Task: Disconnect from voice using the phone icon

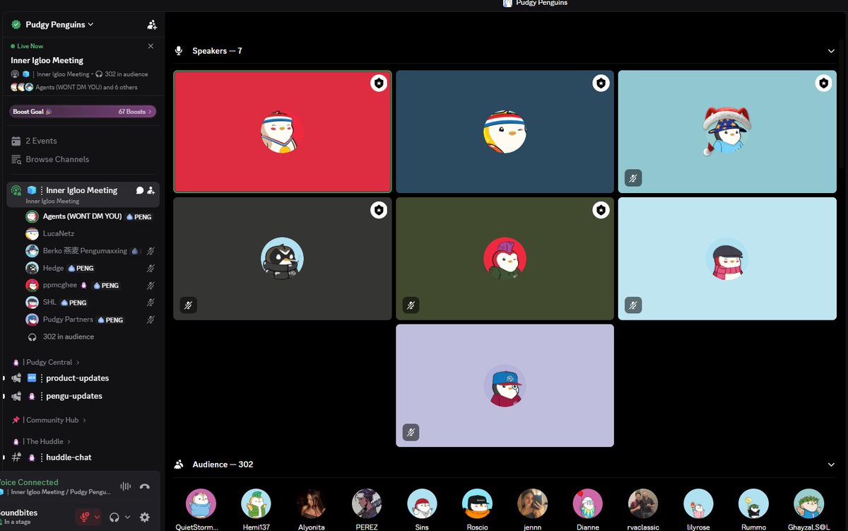Action: (x=145, y=486)
